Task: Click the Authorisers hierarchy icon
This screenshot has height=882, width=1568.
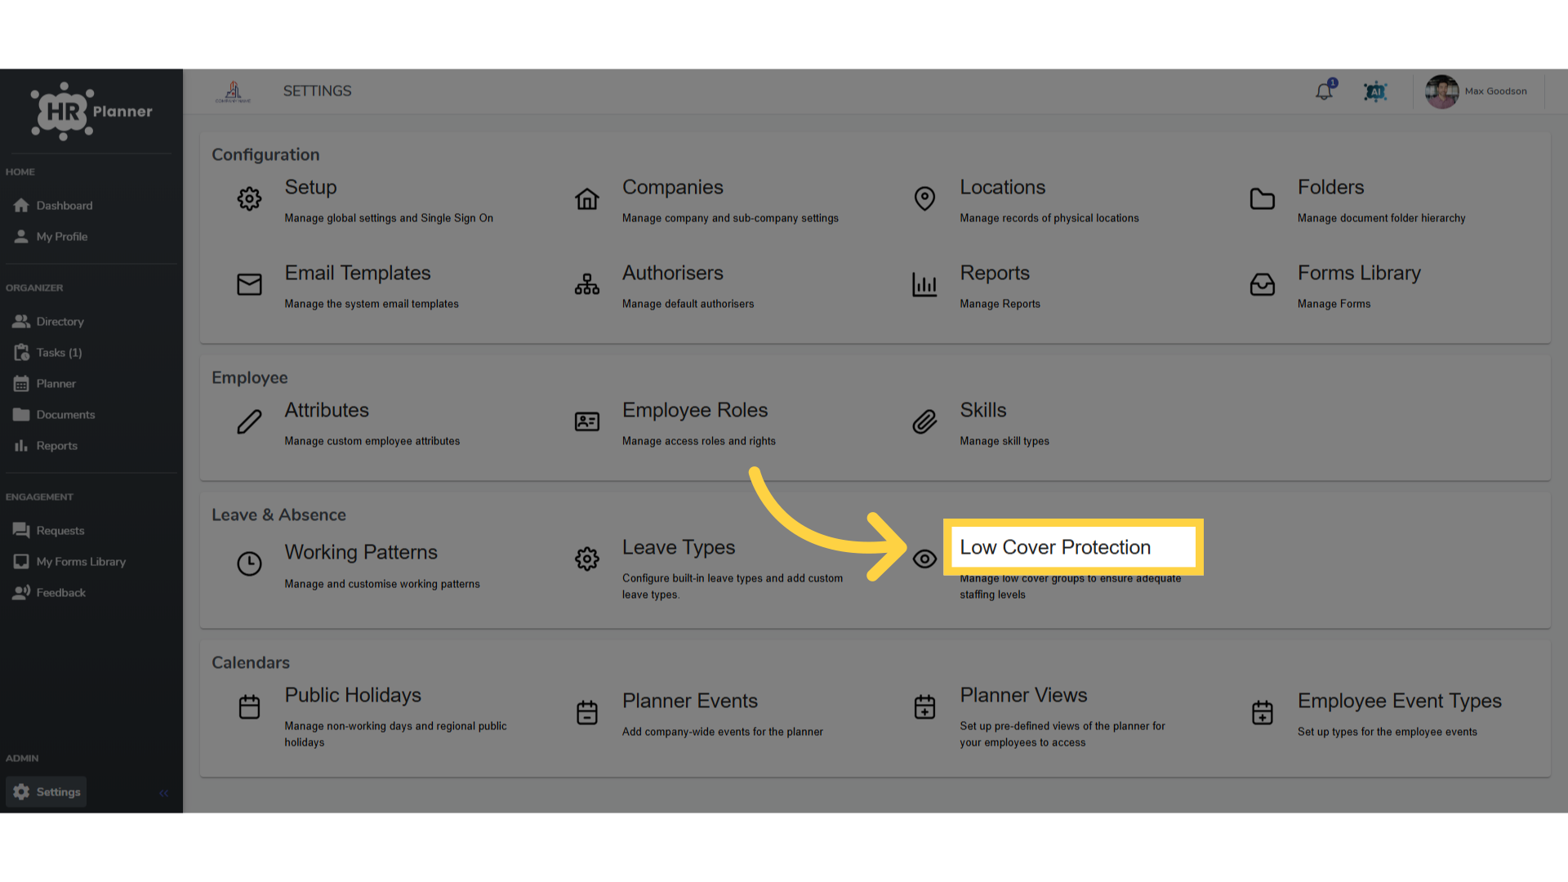Action: [x=586, y=284]
